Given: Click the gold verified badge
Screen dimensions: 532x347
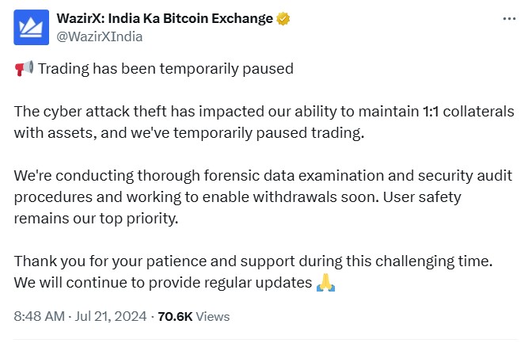Looking at the screenshot, I should (283, 19).
